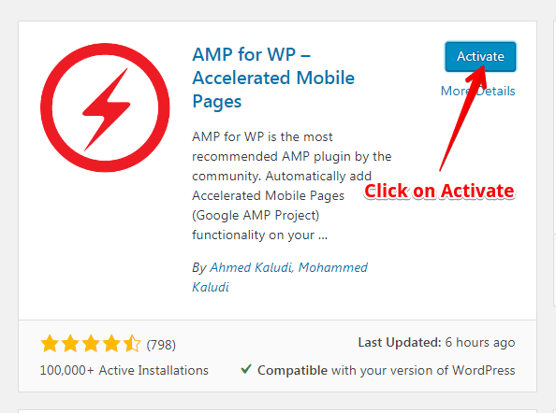The image size is (556, 413).
Task: Click the 'Click on Activate' red caption
Action: coord(439,192)
